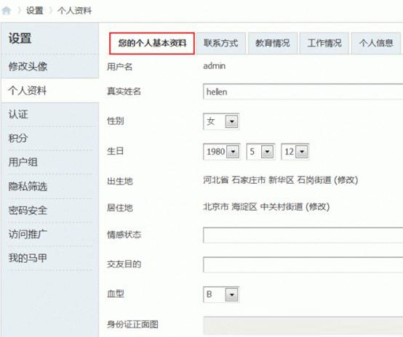Open the birth day 12 dropdown
403x337 pixels.
295,151
